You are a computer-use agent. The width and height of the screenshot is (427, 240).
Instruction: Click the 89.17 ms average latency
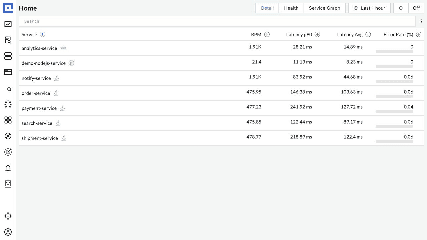click(353, 122)
